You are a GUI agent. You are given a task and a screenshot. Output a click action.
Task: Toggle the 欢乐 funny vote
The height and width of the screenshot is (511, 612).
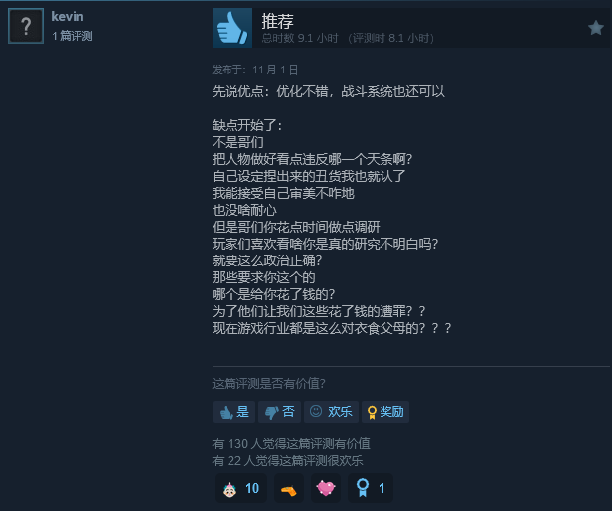[x=331, y=412]
